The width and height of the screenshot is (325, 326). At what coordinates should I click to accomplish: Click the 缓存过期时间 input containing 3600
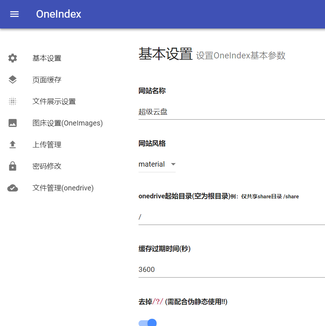pyautogui.click(x=232, y=270)
